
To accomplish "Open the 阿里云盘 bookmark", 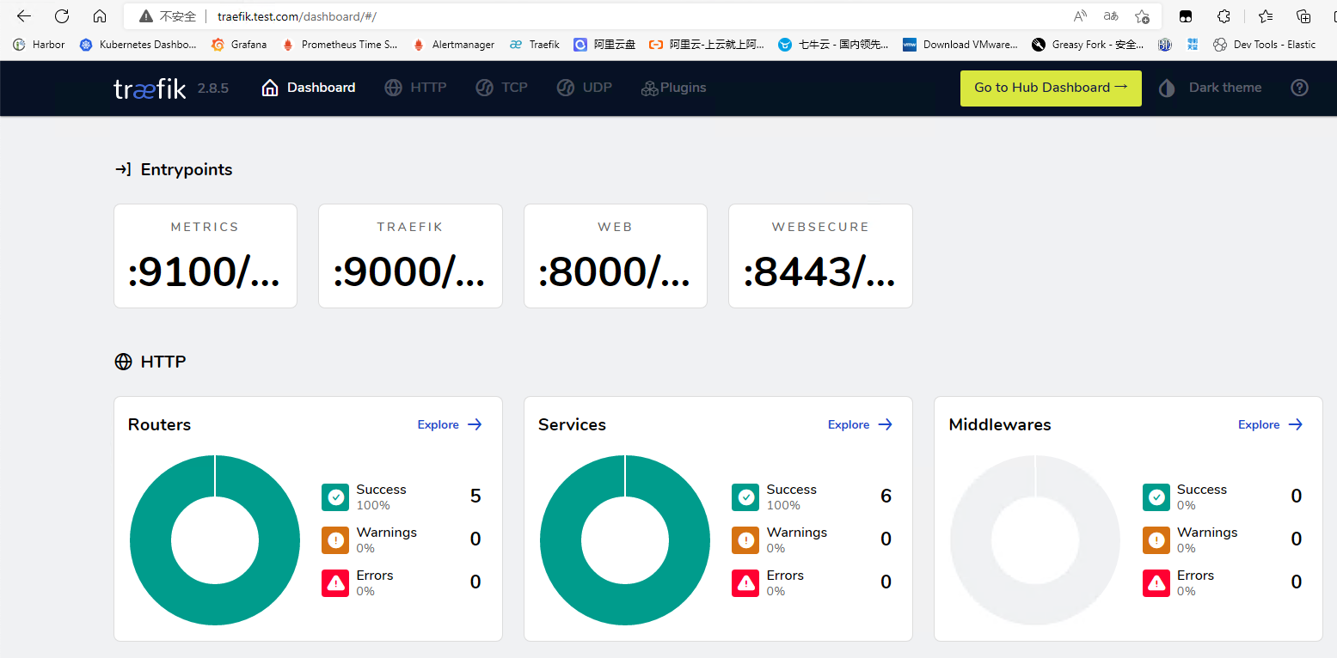I will coord(605,45).
